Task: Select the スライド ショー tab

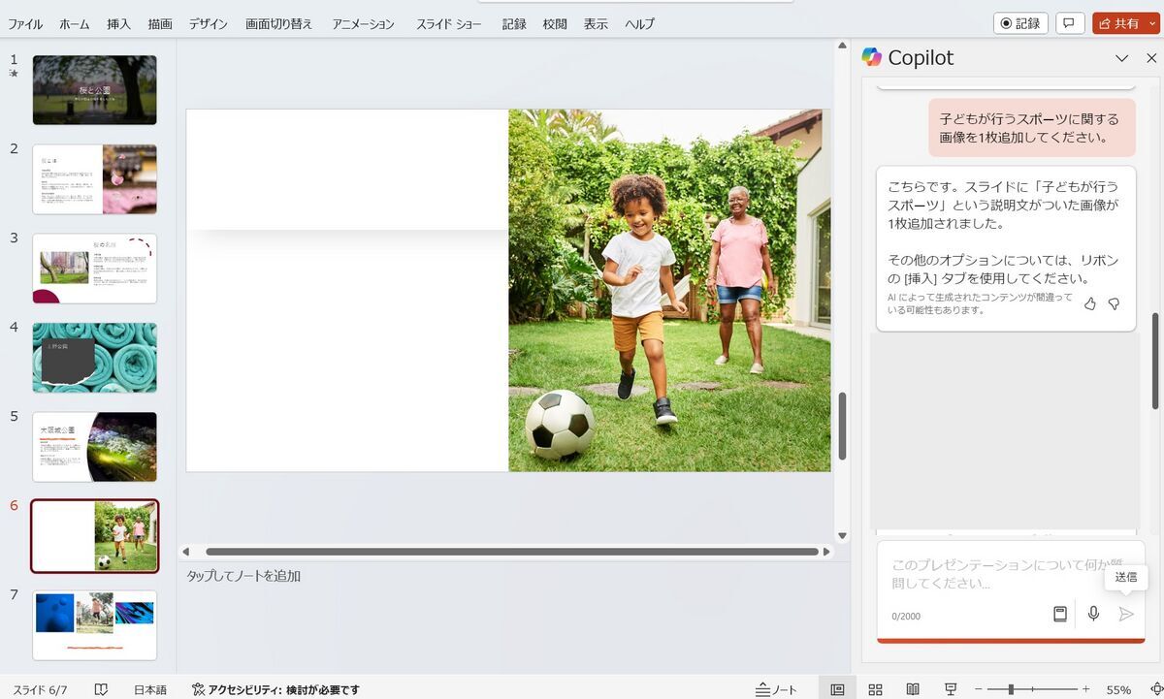Action: pos(448,24)
